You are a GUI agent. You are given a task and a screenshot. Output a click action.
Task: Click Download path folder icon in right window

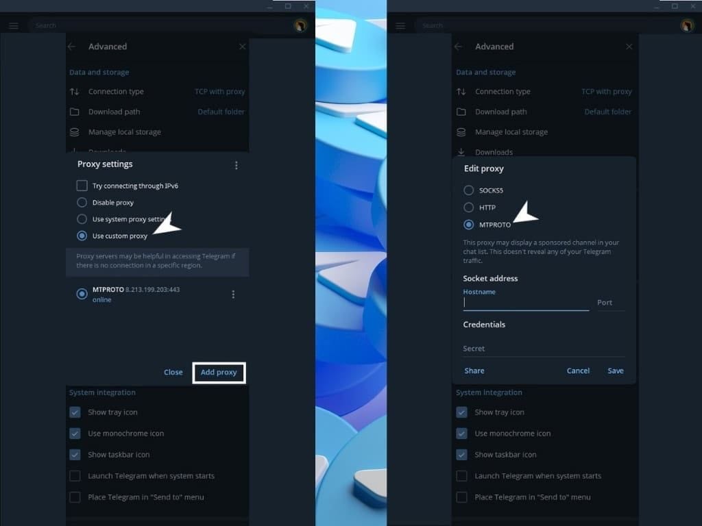(x=461, y=112)
